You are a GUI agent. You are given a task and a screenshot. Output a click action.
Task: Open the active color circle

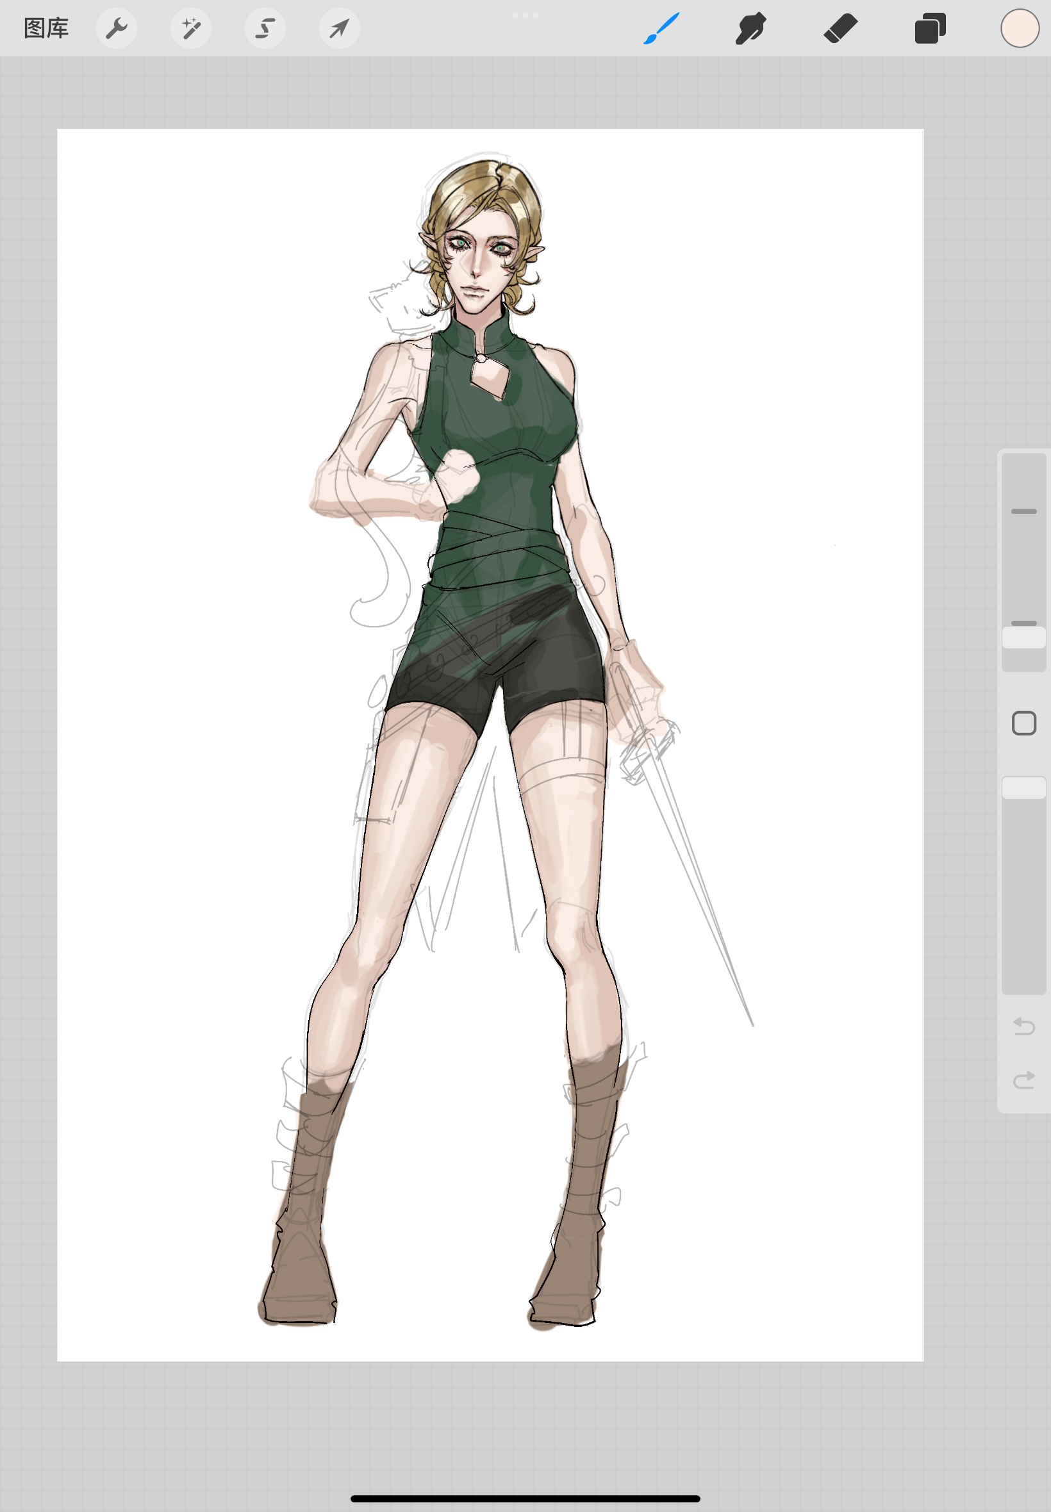pyautogui.click(x=1020, y=28)
